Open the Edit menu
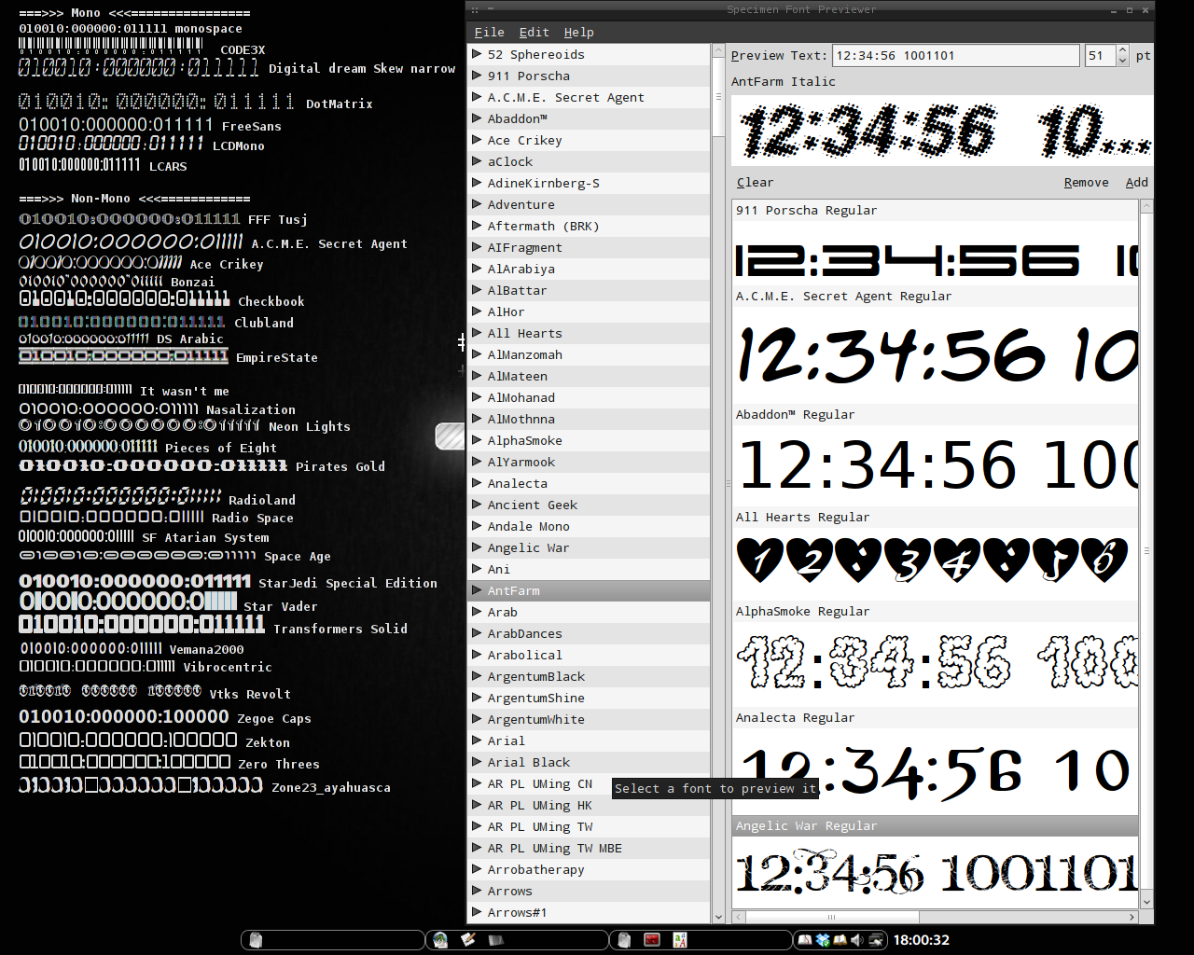 [534, 32]
